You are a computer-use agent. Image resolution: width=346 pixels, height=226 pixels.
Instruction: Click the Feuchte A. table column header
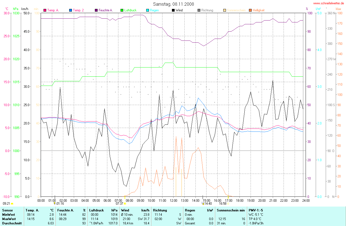(x=65, y=210)
